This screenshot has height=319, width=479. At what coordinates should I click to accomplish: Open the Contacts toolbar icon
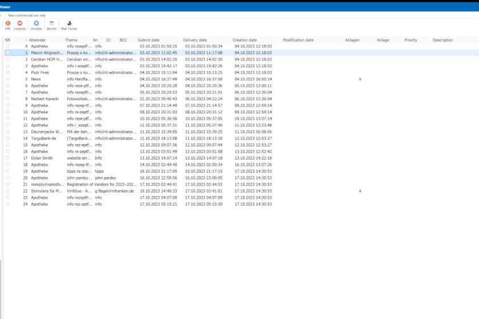coord(19,25)
